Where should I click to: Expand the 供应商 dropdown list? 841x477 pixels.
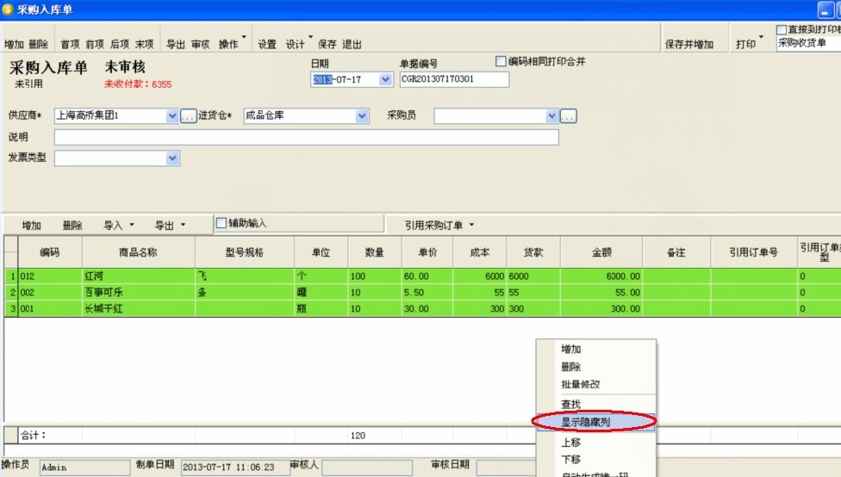click(x=172, y=116)
